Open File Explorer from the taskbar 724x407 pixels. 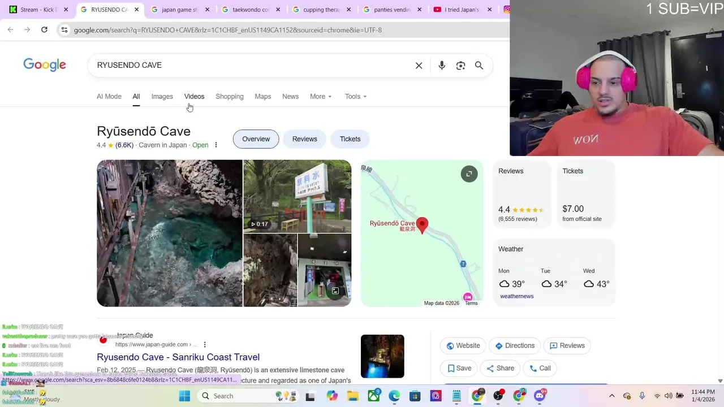click(352, 396)
